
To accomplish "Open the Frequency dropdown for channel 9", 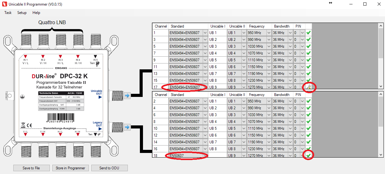I will 269,60.
